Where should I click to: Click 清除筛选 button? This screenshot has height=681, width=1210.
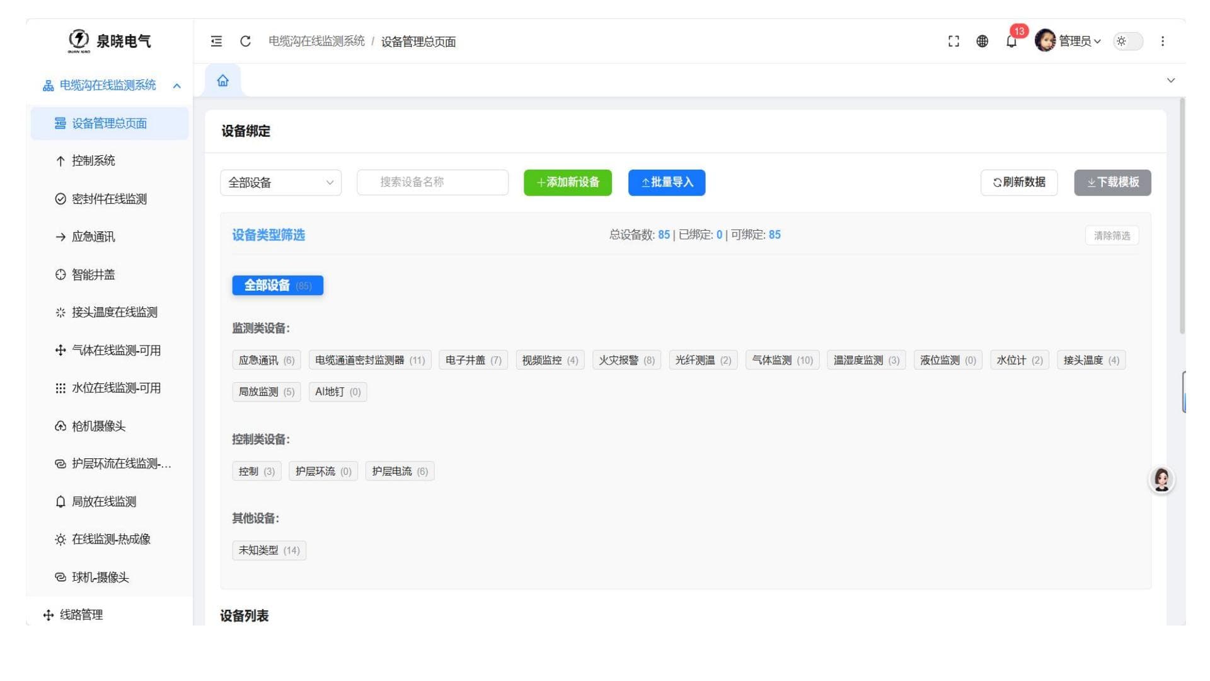[1112, 235]
